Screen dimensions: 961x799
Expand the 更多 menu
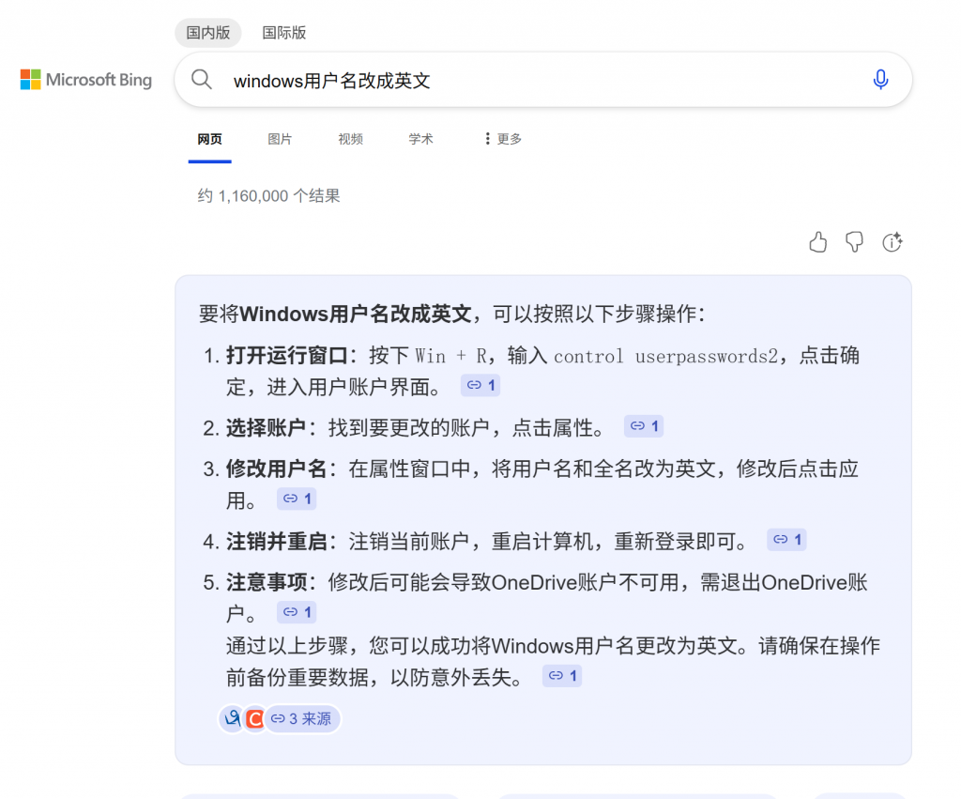click(503, 139)
